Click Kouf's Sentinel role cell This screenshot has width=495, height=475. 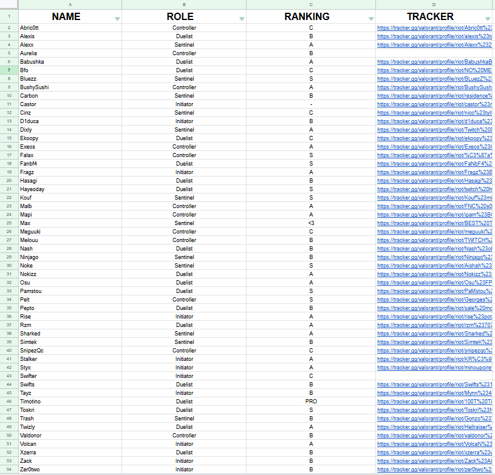184,198
